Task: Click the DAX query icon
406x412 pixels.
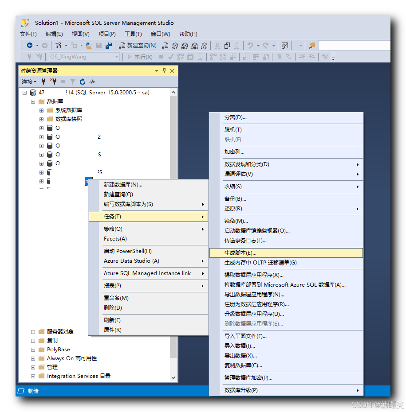Action: tap(204, 46)
